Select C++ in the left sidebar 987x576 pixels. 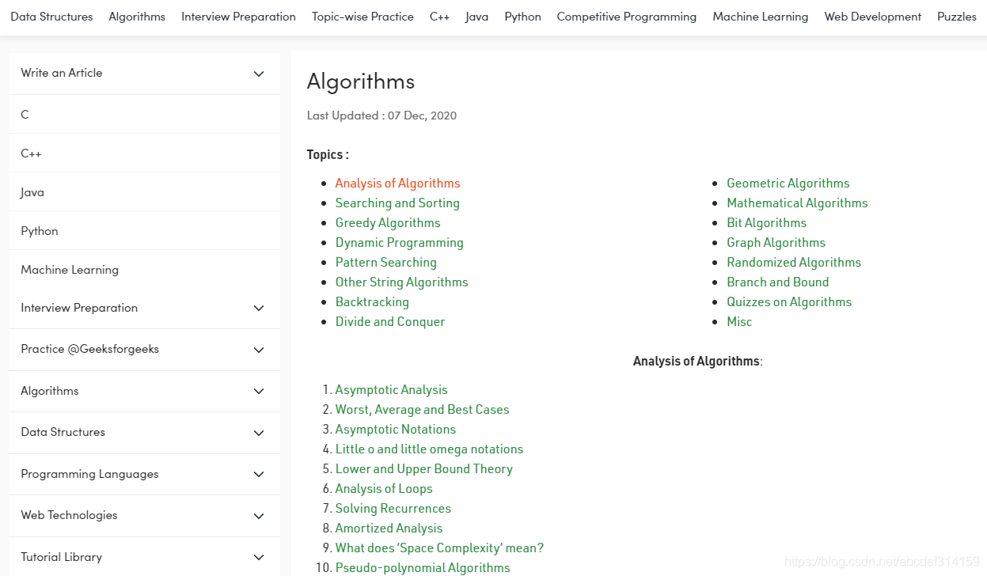coord(31,153)
